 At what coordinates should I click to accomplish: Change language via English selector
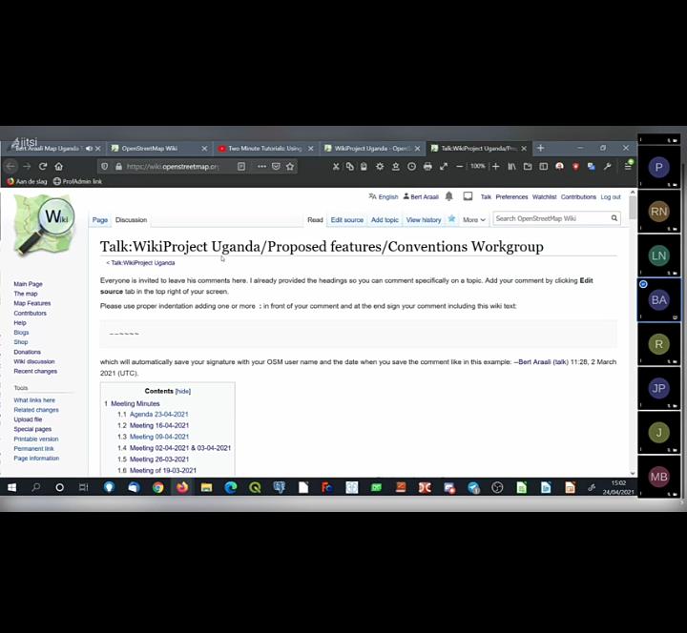click(x=384, y=196)
